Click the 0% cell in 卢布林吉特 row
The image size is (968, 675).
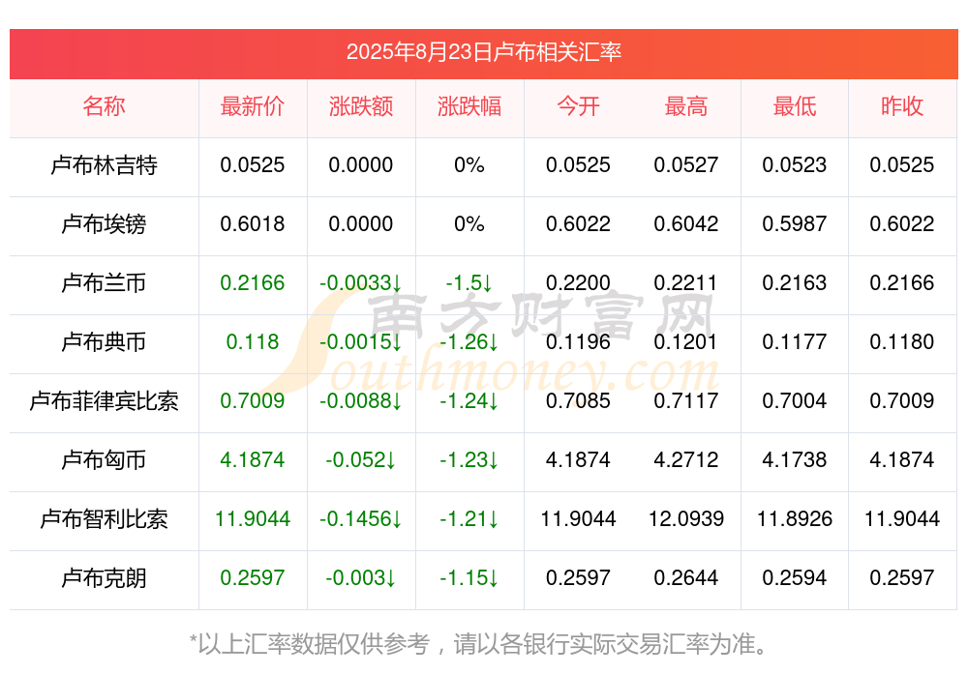469,164
